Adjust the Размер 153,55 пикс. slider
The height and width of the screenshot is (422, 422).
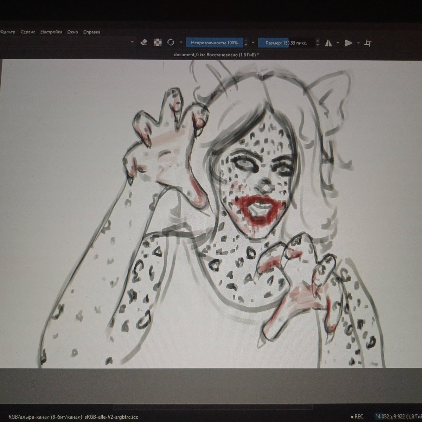[286, 43]
